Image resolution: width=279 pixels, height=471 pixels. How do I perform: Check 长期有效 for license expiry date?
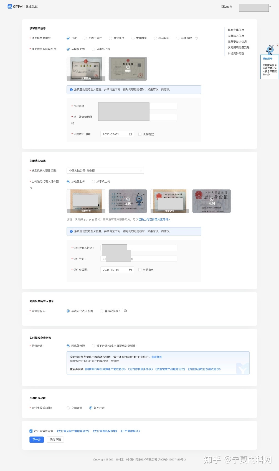coord(140,134)
